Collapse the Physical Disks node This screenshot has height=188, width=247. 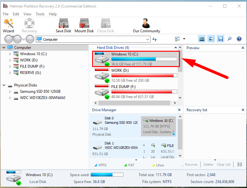point(4,85)
